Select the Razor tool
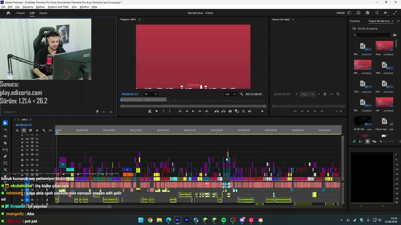Viewport: 401px width, 225px height. (5, 143)
